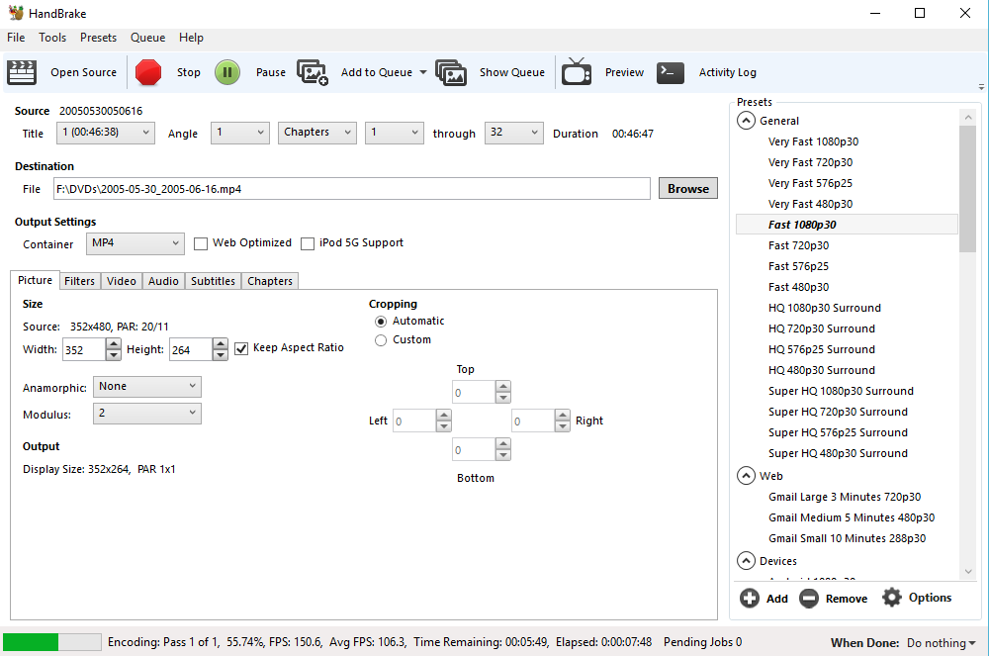Select the Very Fast 1080p30 preset
The width and height of the screenshot is (989, 656).
(x=813, y=141)
